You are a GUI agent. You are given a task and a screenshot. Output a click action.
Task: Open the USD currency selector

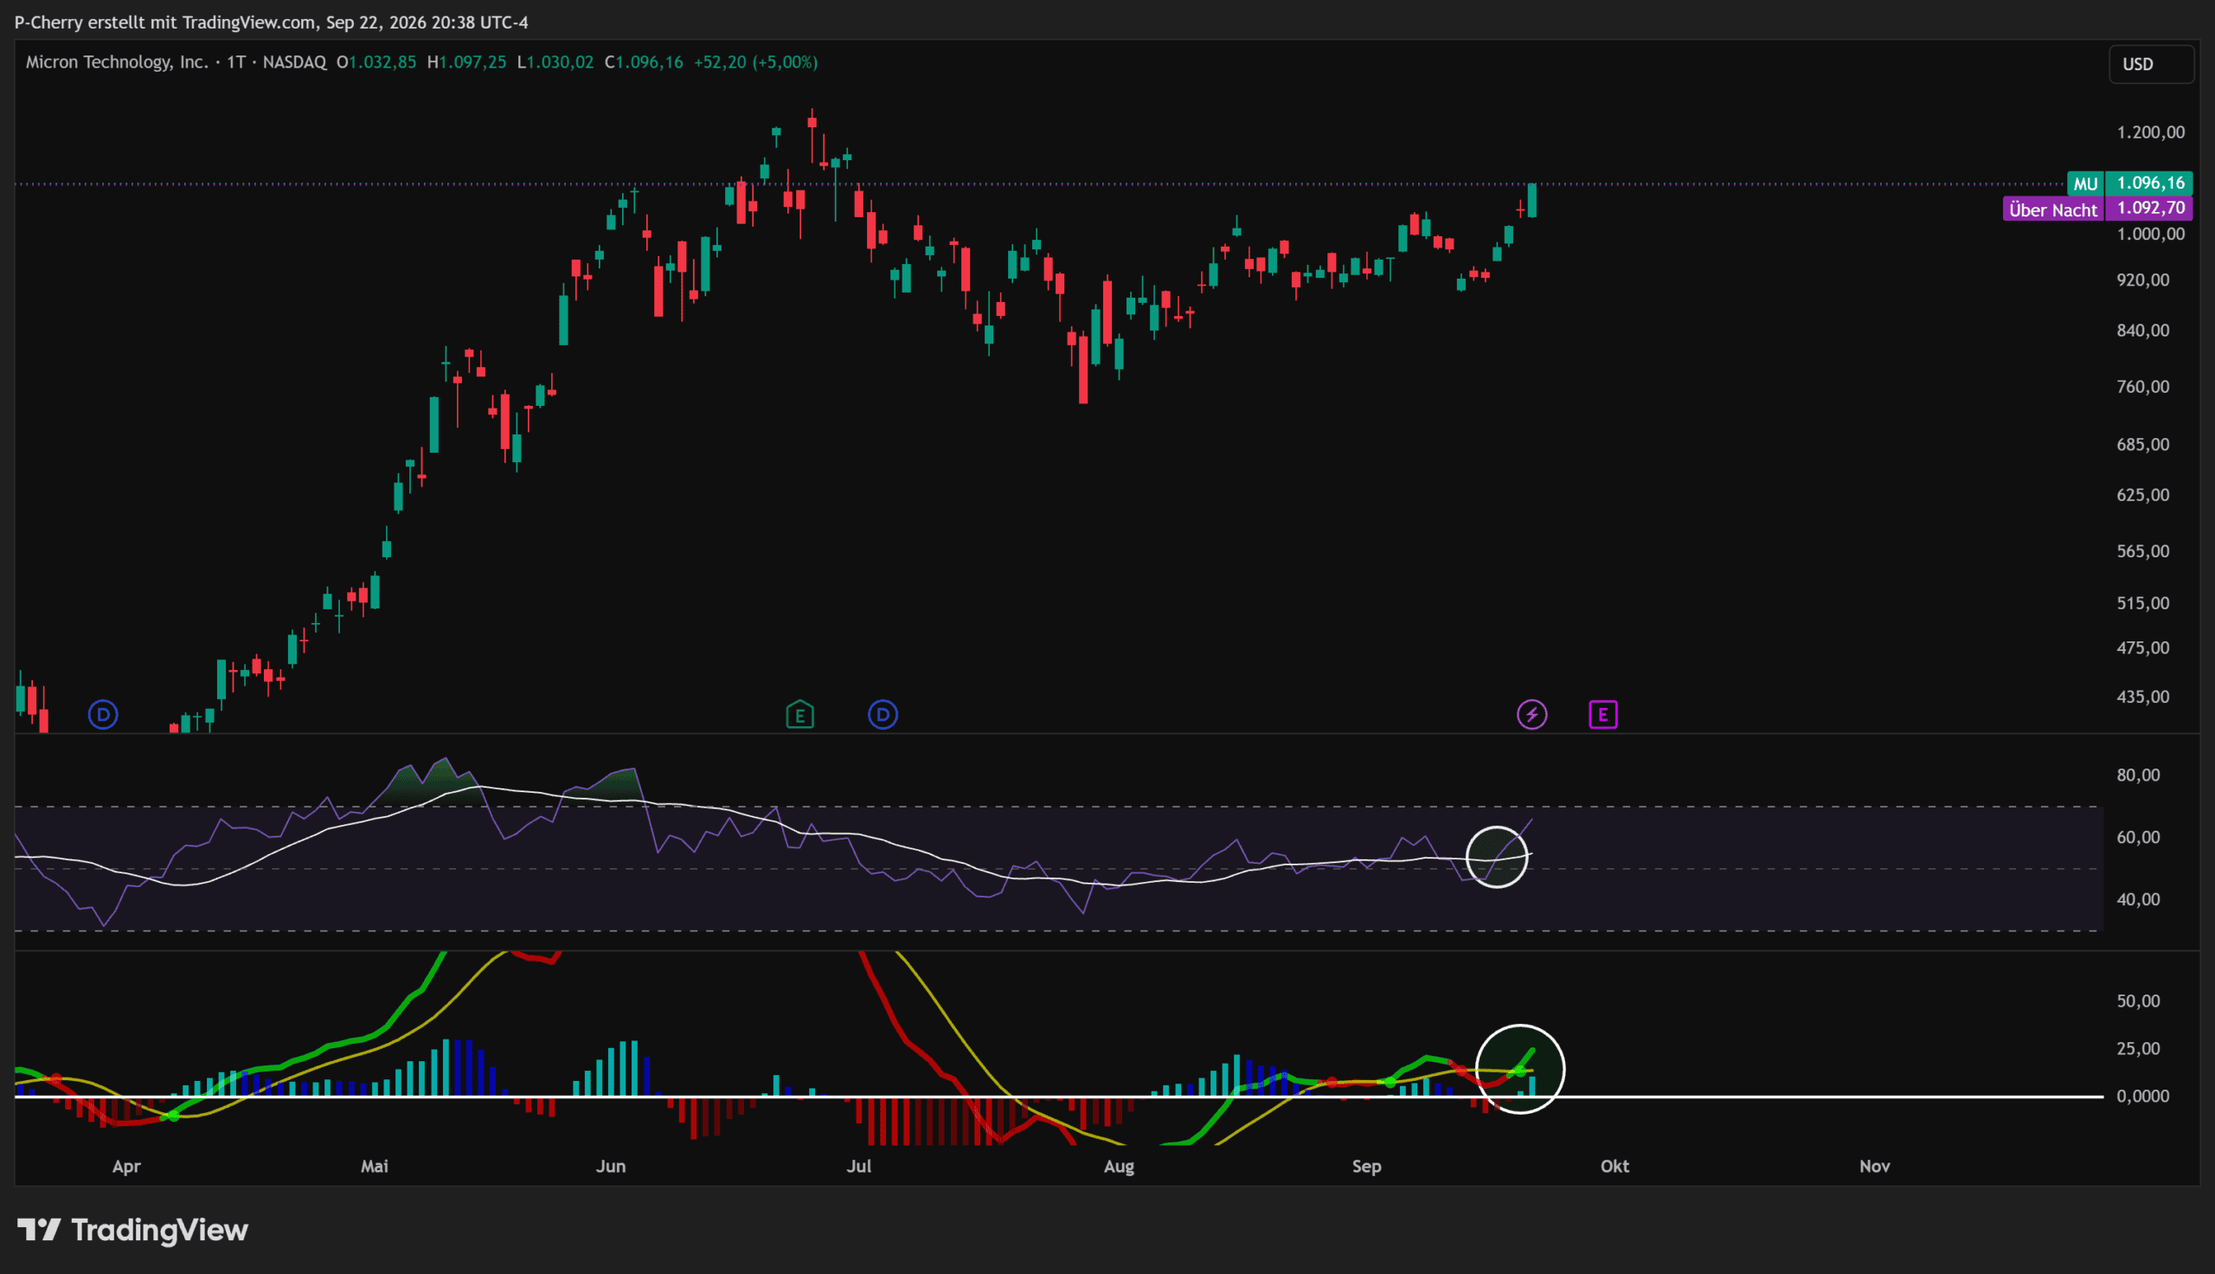pyautogui.click(x=2151, y=64)
